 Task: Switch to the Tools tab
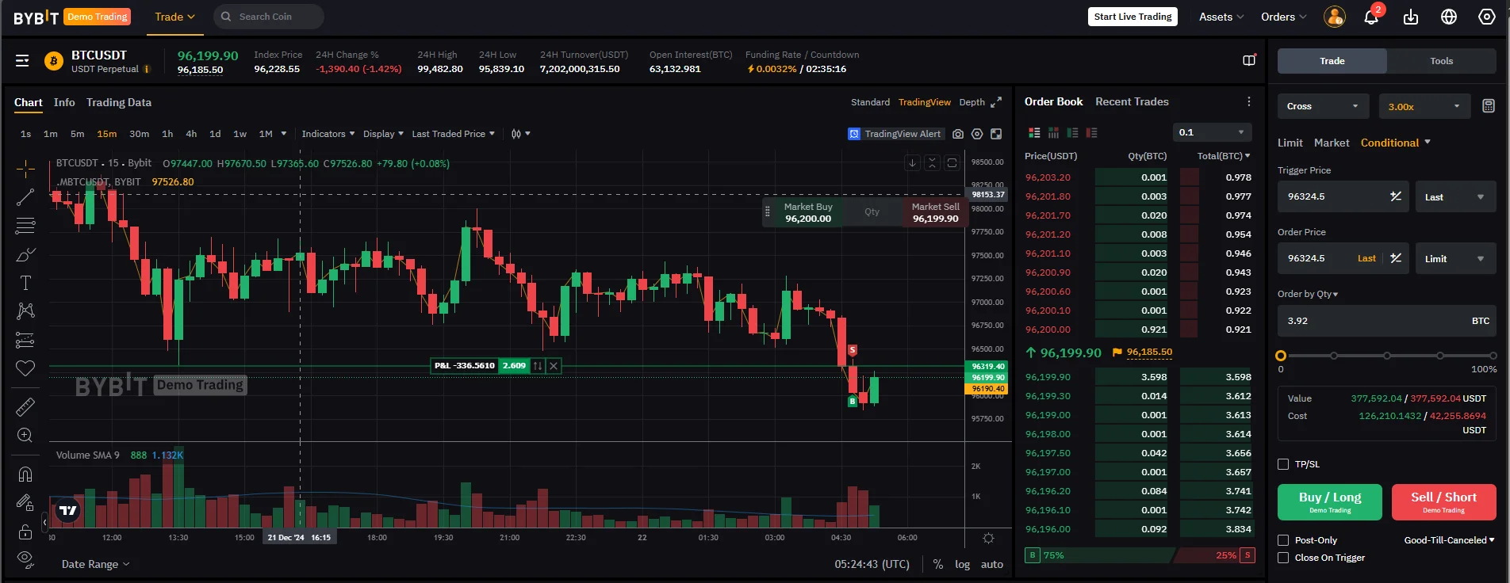[x=1442, y=61]
